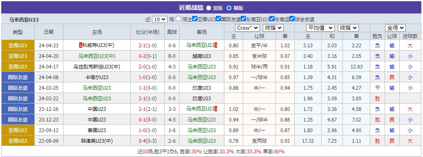Click the 马来西亚U23 team heading

pos(24,20)
